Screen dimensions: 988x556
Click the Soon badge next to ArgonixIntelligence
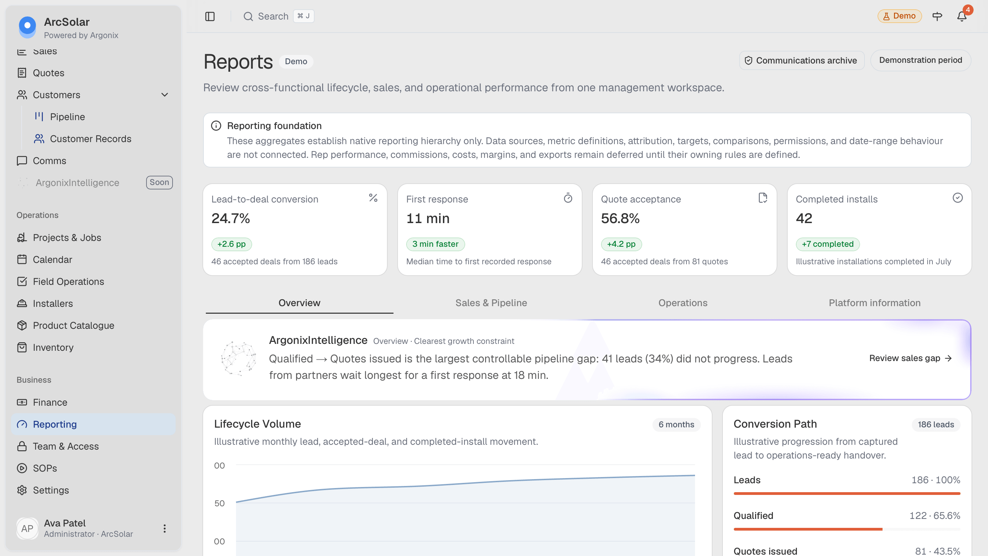159,182
